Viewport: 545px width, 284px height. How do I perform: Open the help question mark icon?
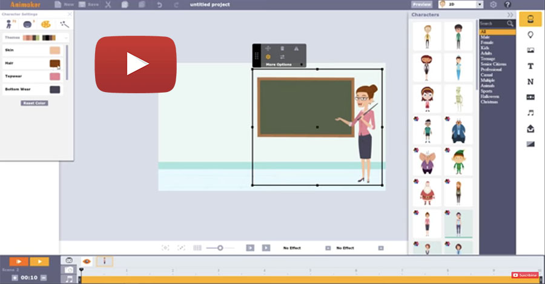(x=507, y=4)
